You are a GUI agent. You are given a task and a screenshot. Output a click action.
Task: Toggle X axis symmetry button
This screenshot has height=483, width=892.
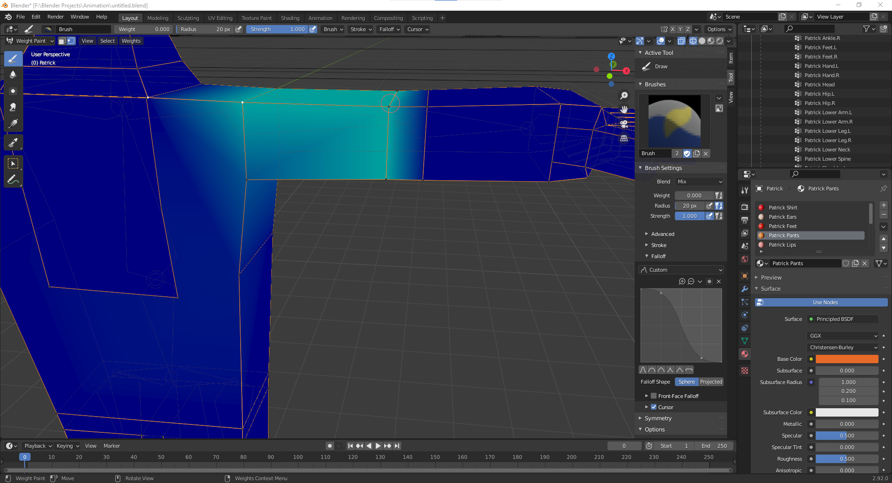(672, 29)
